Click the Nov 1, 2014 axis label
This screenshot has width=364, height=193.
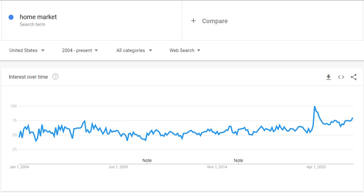click(217, 167)
